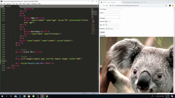Reload the index.html page in Chrome
Screen dimensions: 175x98
(x=107, y=5)
